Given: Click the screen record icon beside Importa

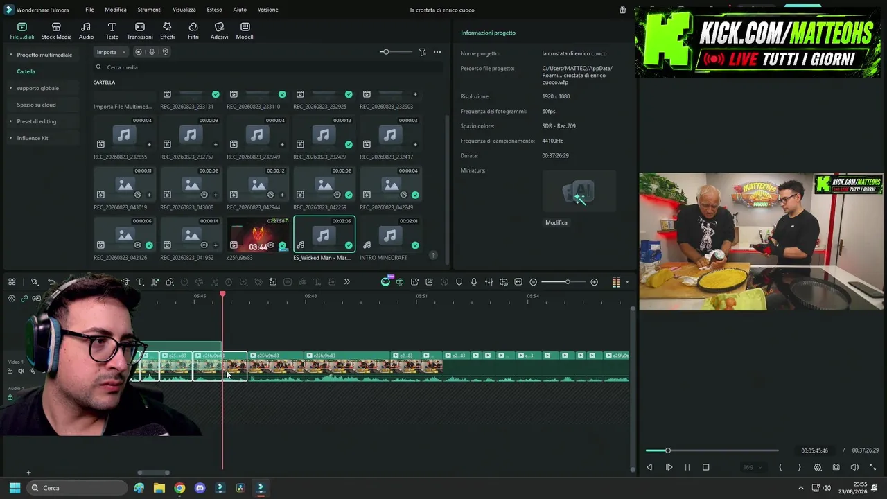Looking at the screenshot, I should 139,52.
